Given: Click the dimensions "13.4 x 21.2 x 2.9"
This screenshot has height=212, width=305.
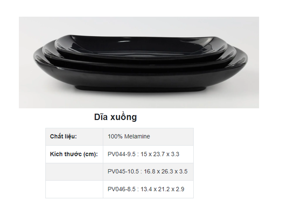Looking at the screenshot, I should coord(163,189).
